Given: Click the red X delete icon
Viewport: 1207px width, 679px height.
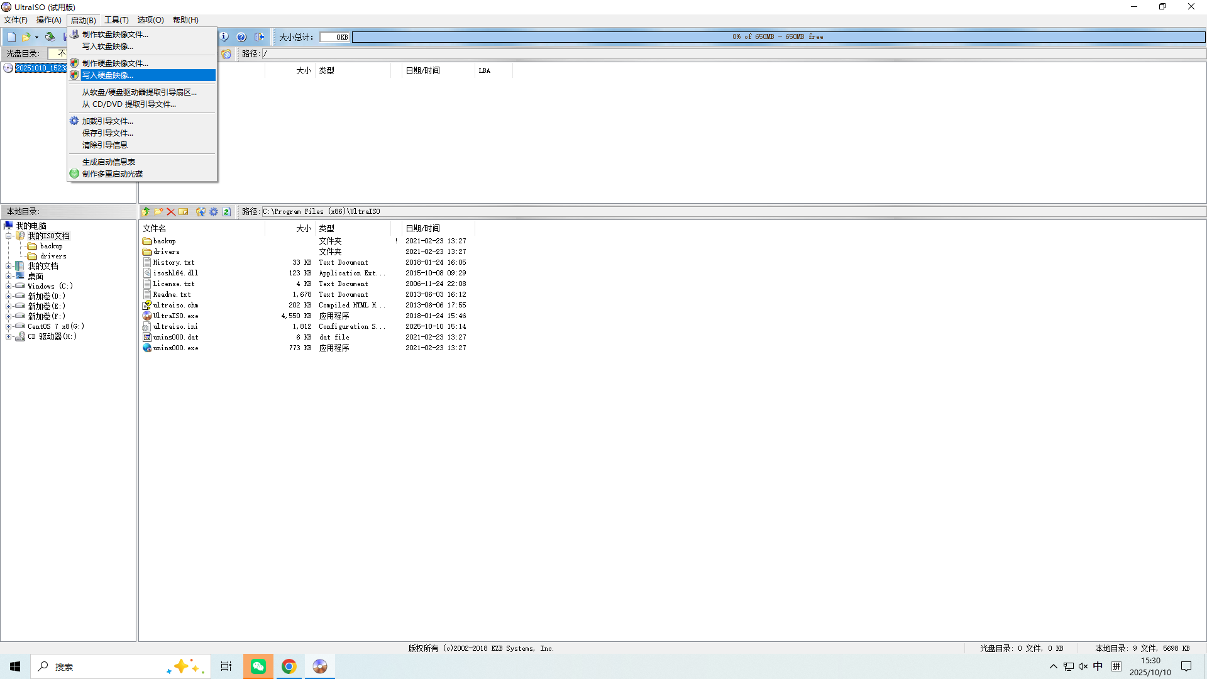Looking at the screenshot, I should pos(170,212).
